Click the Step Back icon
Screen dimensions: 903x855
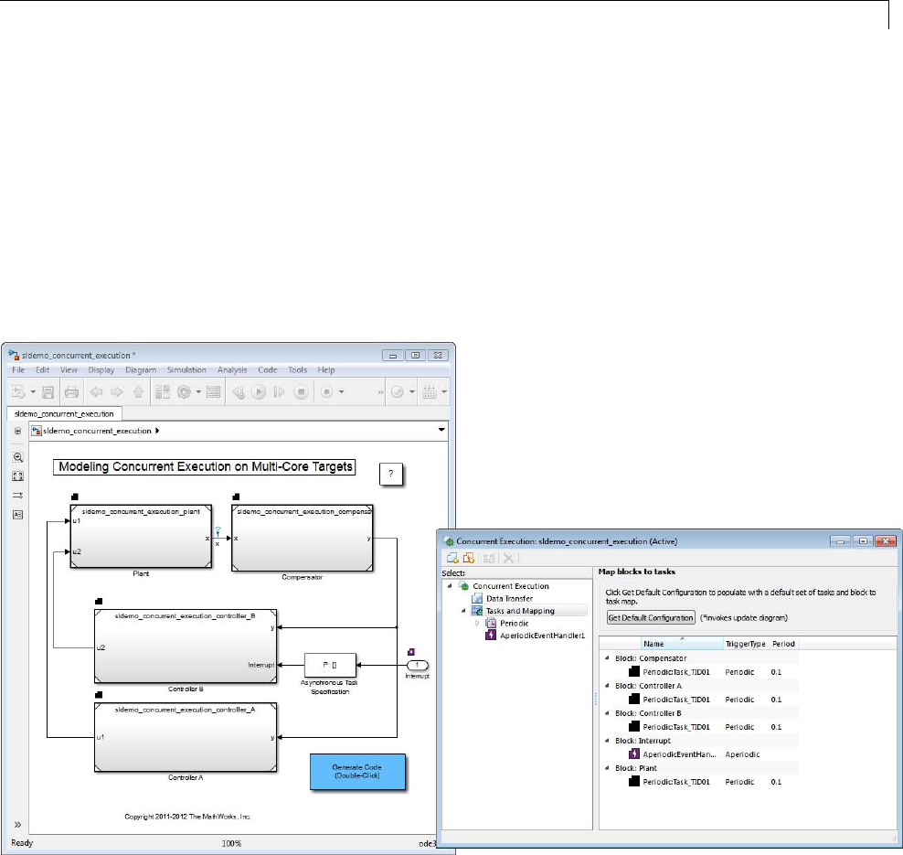click(238, 392)
